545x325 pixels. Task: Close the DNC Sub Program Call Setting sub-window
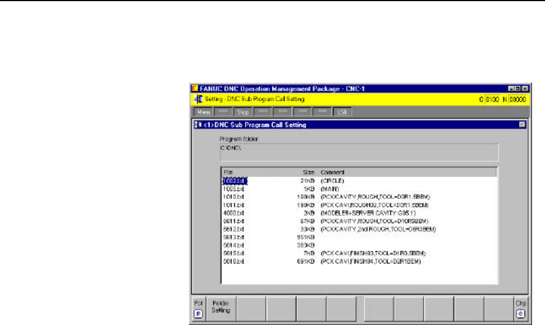[522, 124]
